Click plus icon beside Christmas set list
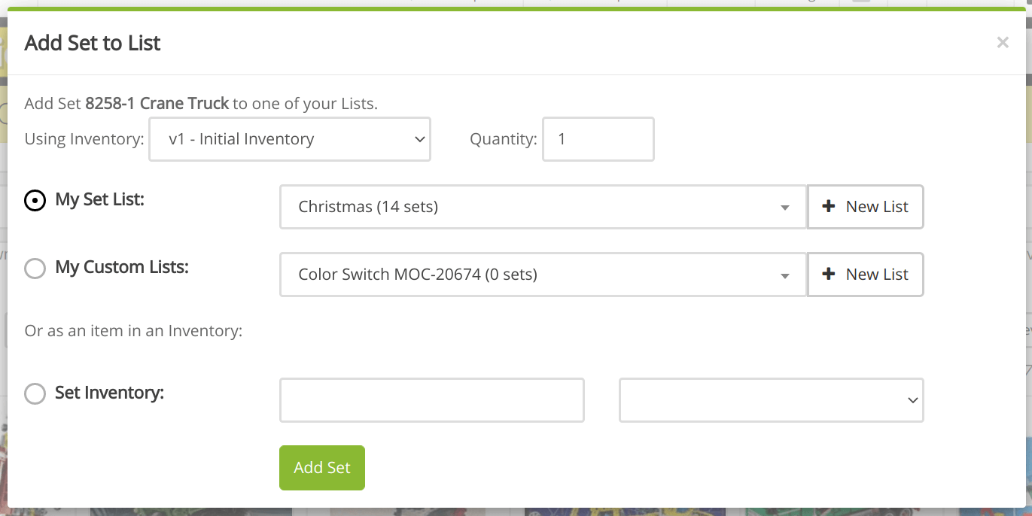This screenshot has height=516, width=1032. tap(829, 207)
